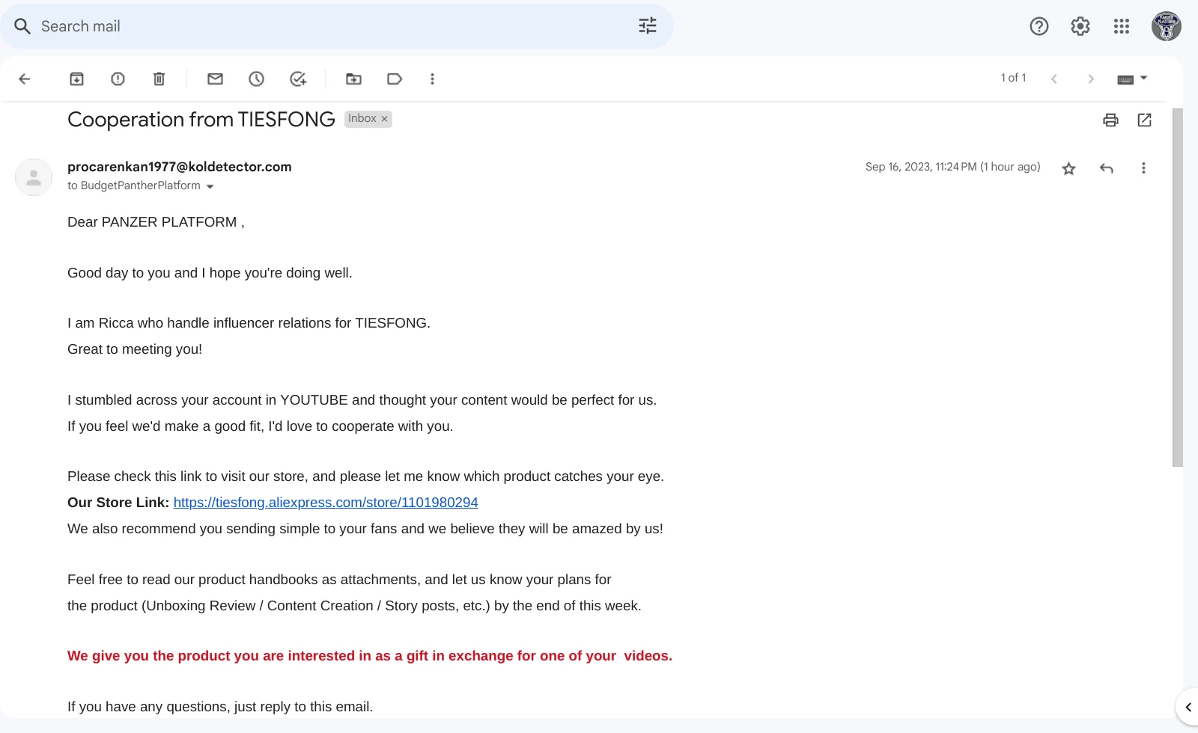Click the subject Cooperation from TIESFONG

coord(201,120)
